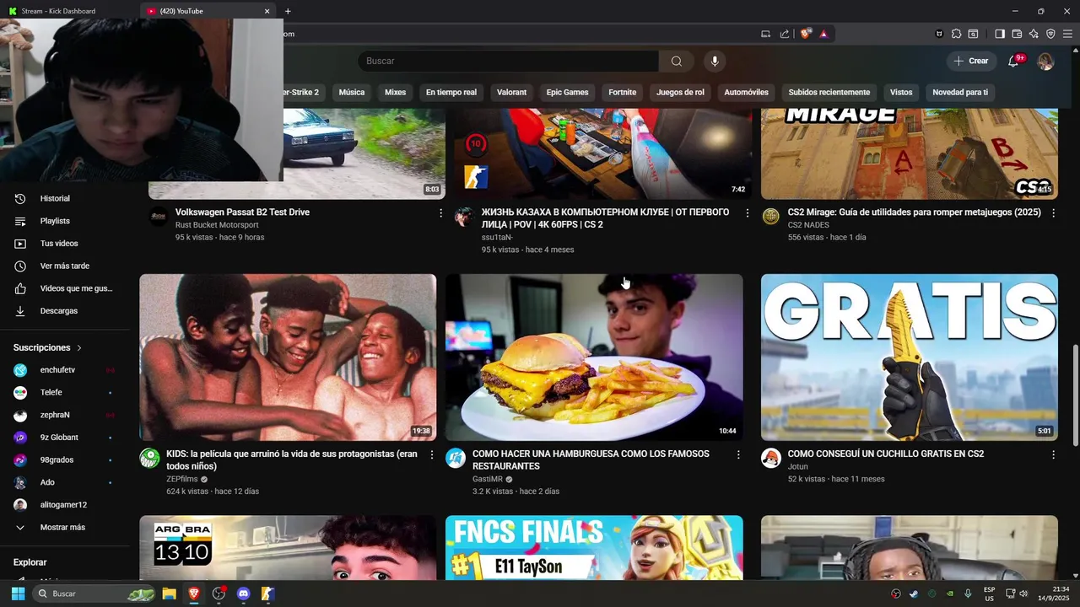Image resolution: width=1080 pixels, height=607 pixels.
Task: Select the Fortnite filter chip
Action: (x=623, y=92)
